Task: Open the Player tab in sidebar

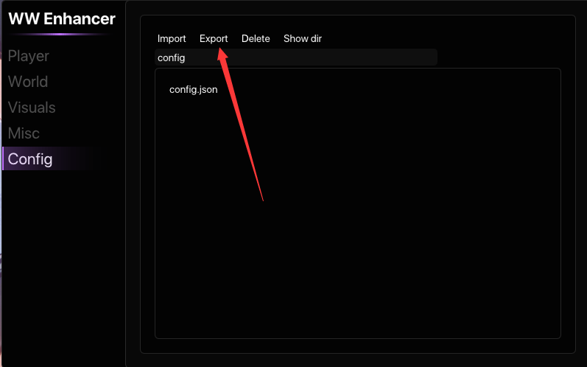Action: [29, 56]
